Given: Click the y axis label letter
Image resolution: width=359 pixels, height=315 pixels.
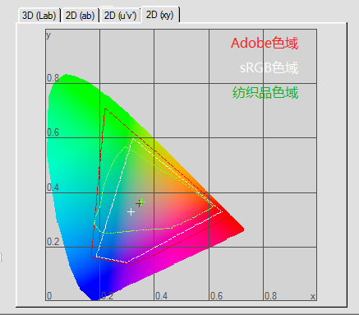Looking at the screenshot, I should 48,35.
